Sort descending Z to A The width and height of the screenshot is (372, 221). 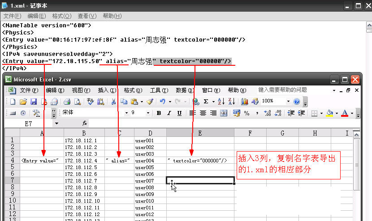[x=232, y=102]
